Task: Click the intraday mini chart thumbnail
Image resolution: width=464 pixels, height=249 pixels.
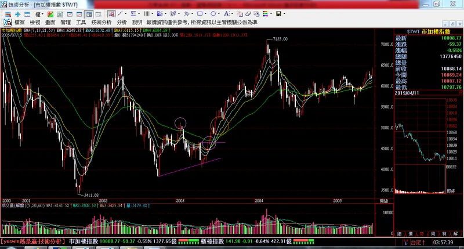Action: [420, 145]
